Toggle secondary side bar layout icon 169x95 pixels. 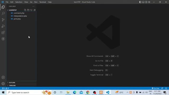coord(146,2)
